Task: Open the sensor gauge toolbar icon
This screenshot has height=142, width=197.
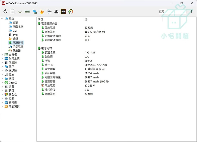Action: (71, 12)
